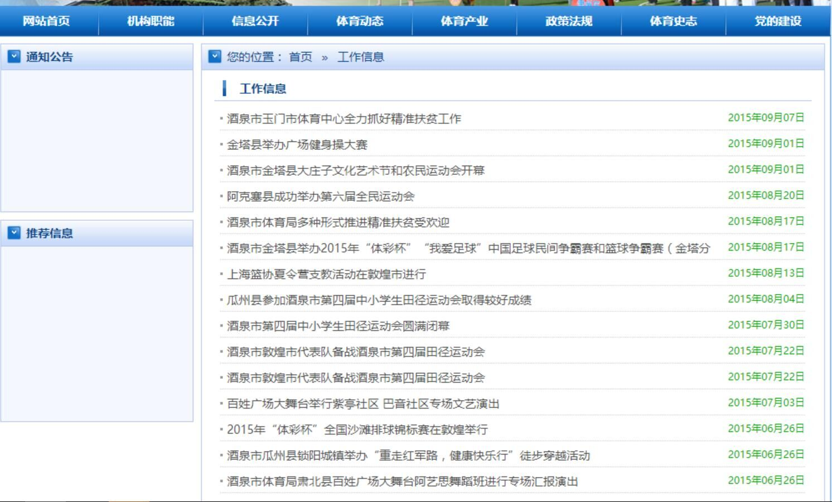Select 党的建设 in the navigation bar
832x502 pixels.
(778, 21)
